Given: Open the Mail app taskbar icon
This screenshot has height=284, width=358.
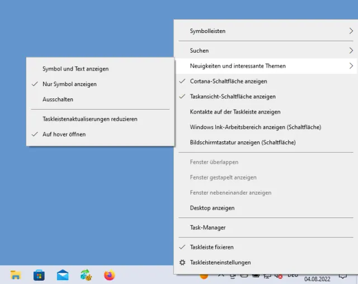Looking at the screenshot, I should click(x=63, y=275).
